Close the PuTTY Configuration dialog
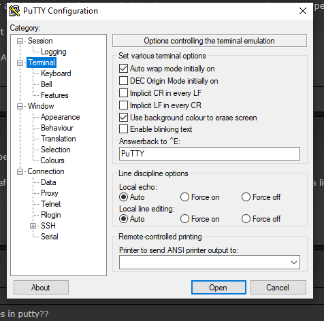The image size is (324, 321). point(303,11)
